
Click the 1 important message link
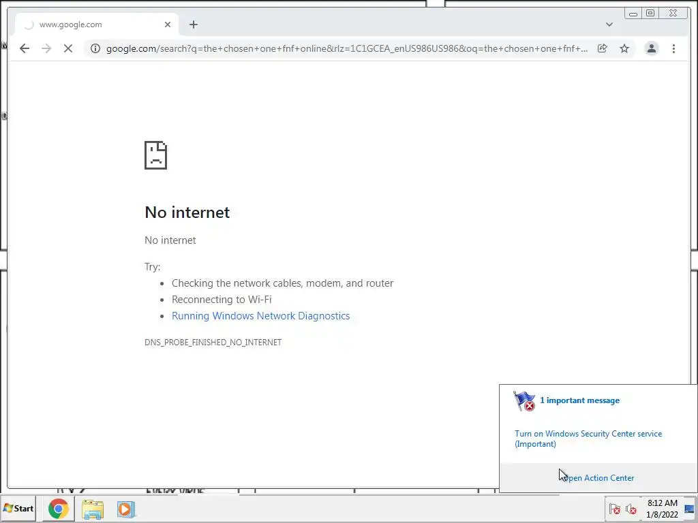click(x=579, y=400)
